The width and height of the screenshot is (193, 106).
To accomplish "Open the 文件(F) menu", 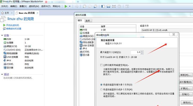I will tap(5, 6).
